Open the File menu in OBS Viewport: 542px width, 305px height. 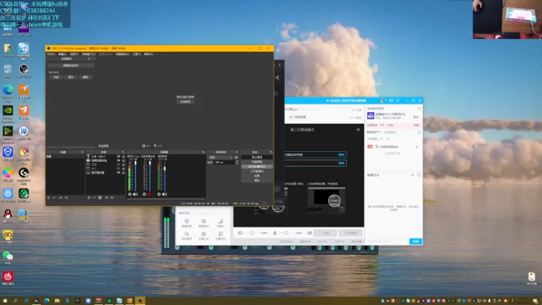pos(51,54)
